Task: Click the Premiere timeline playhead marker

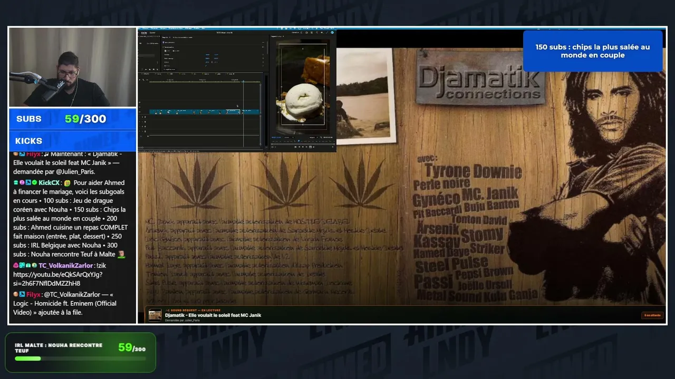Action: [x=243, y=81]
